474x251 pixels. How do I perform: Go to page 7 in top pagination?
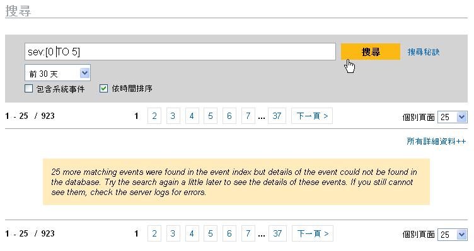tap(248, 116)
